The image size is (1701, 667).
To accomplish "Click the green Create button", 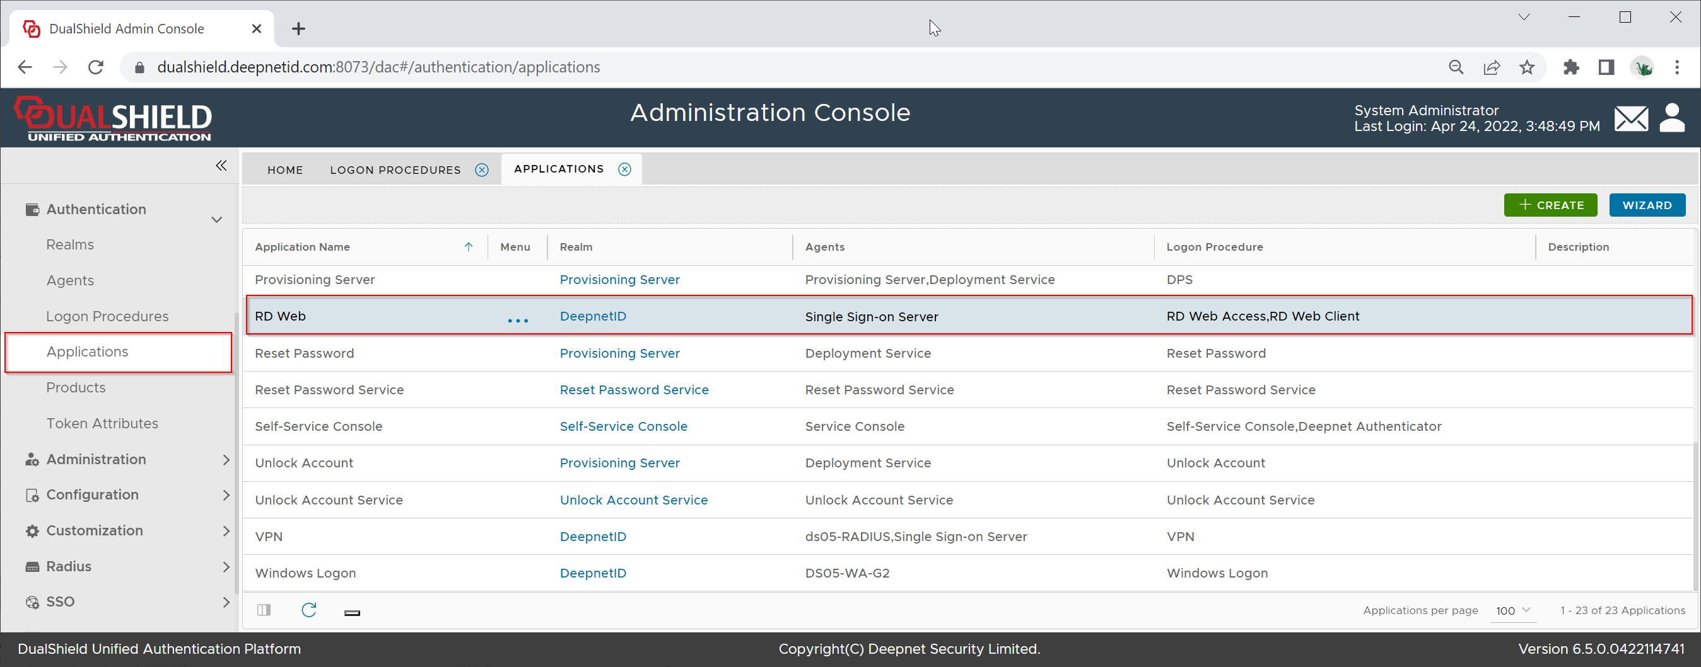I will [x=1550, y=205].
